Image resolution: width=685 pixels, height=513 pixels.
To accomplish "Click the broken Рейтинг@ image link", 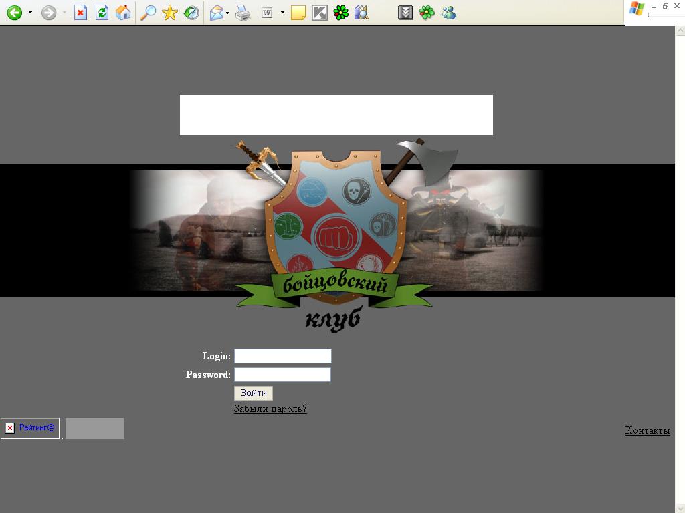I will 30,428.
